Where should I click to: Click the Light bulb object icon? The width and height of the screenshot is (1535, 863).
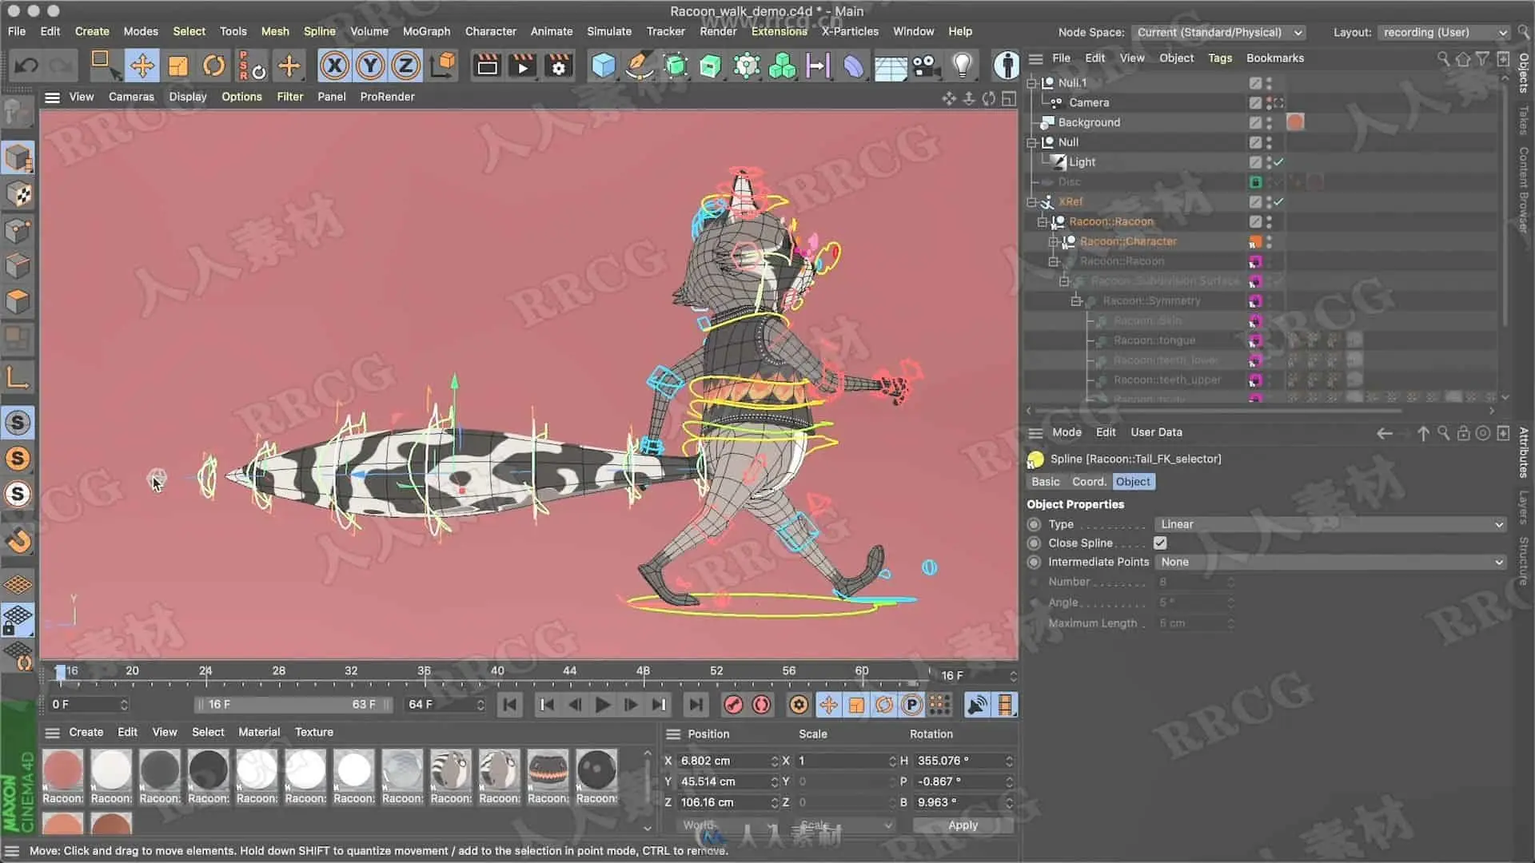[963, 66]
